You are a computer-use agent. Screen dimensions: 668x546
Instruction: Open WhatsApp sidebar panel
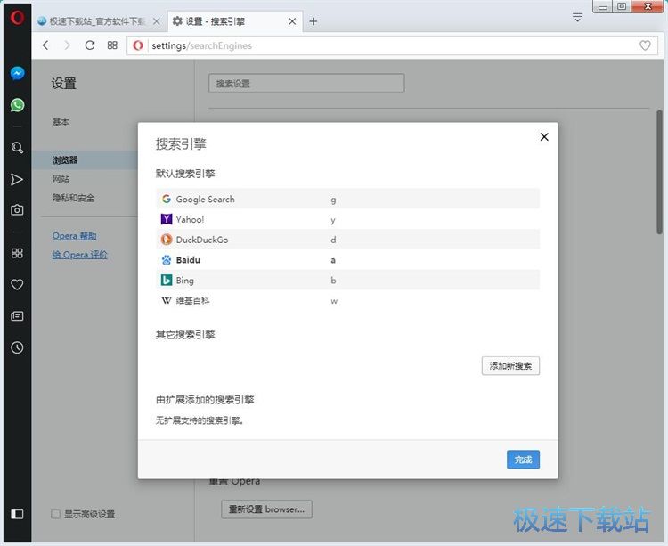click(17, 105)
